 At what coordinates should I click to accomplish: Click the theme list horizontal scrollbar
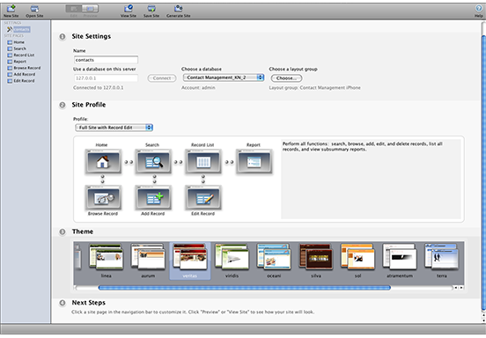coord(244,288)
